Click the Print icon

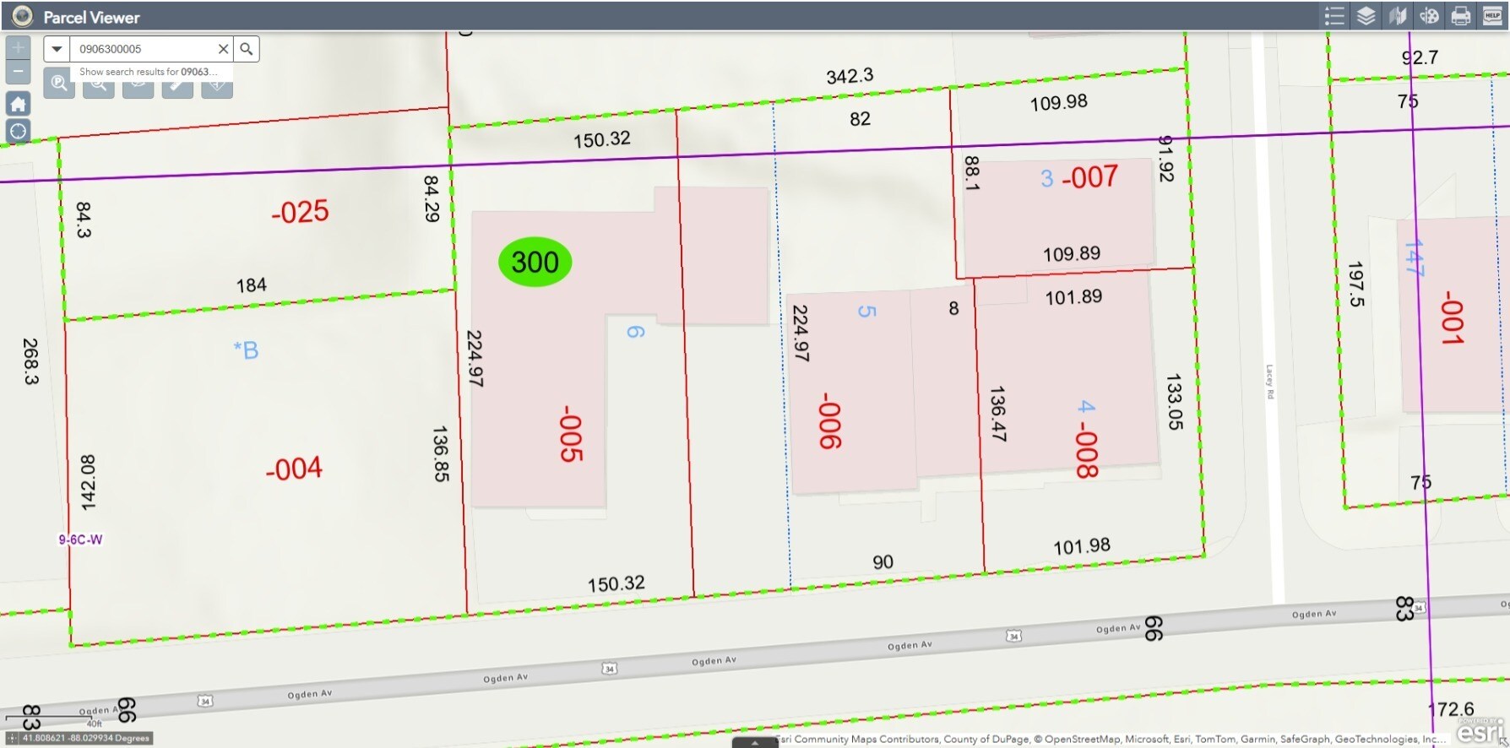[x=1460, y=16]
